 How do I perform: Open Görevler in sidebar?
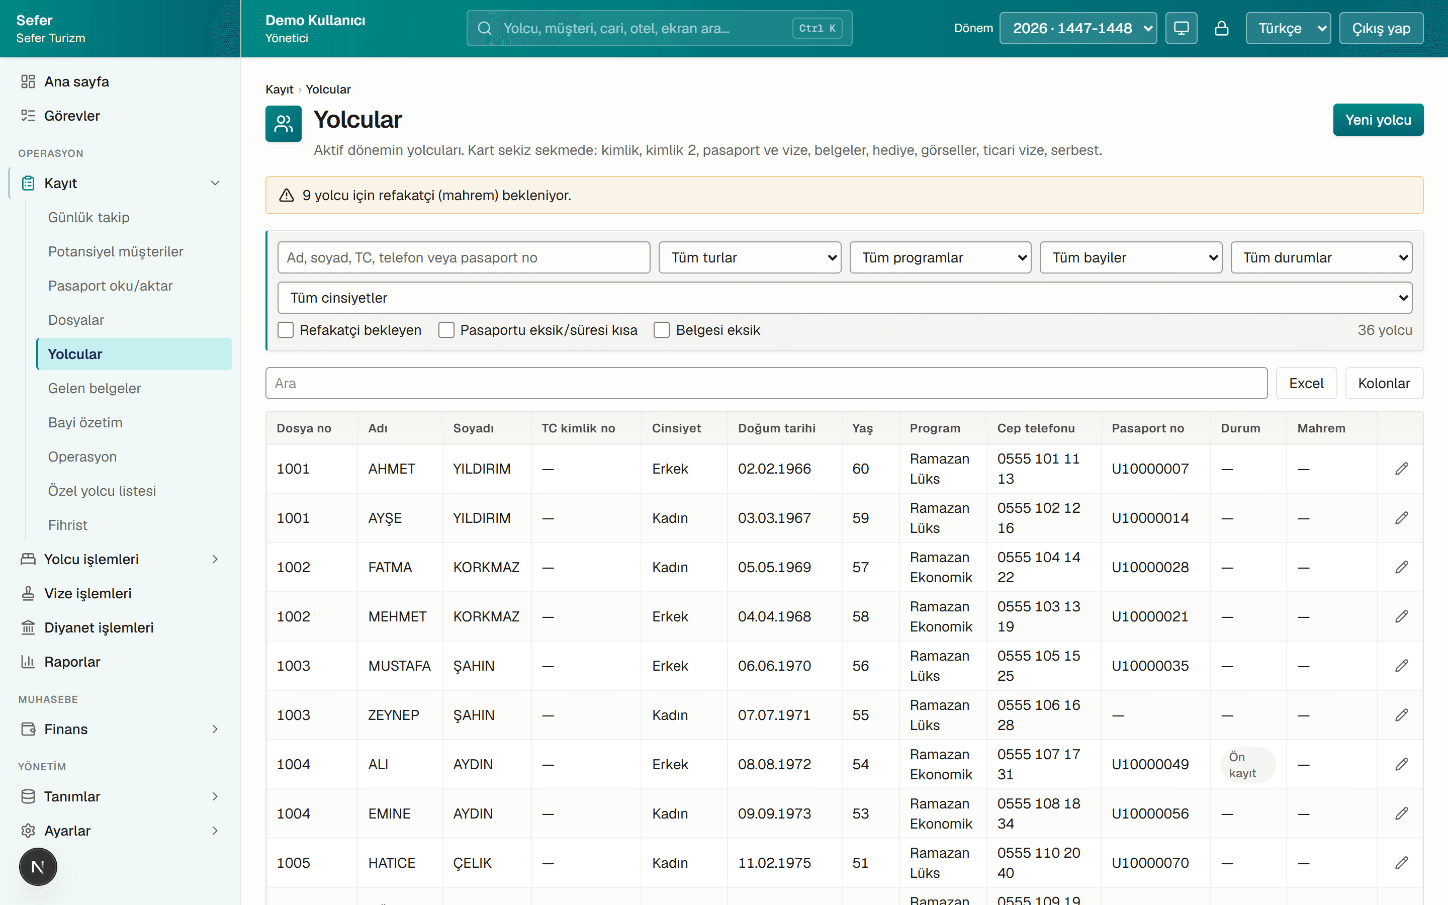tap(120, 116)
